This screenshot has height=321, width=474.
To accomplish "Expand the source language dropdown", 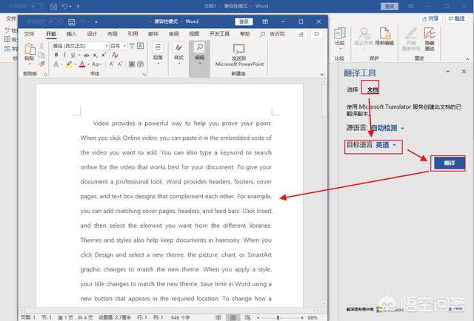I will click(x=402, y=128).
